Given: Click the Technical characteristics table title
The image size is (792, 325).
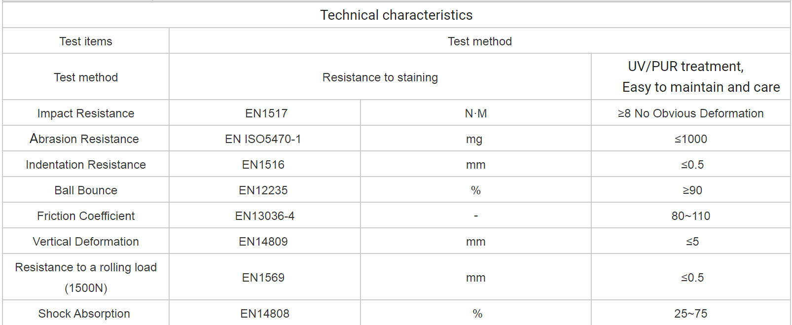Looking at the screenshot, I should 396,15.
